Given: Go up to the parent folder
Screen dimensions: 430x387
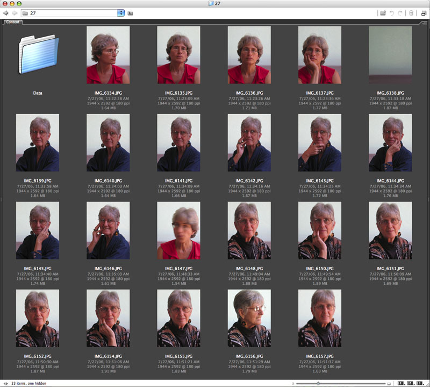Looking at the screenshot, I should tap(130, 13).
